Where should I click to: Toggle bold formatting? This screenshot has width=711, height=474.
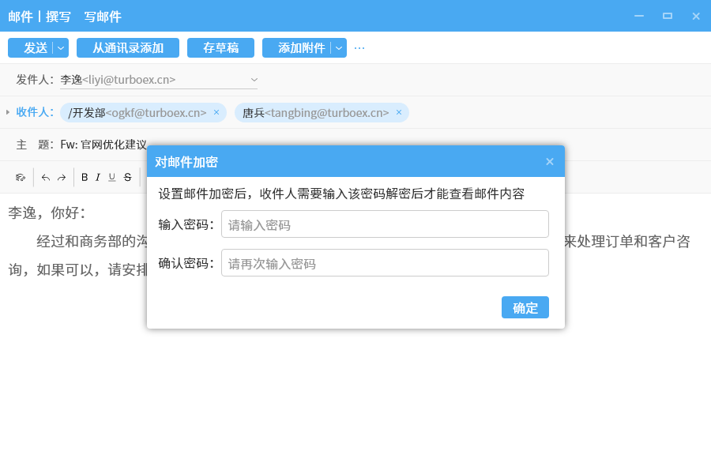85,178
